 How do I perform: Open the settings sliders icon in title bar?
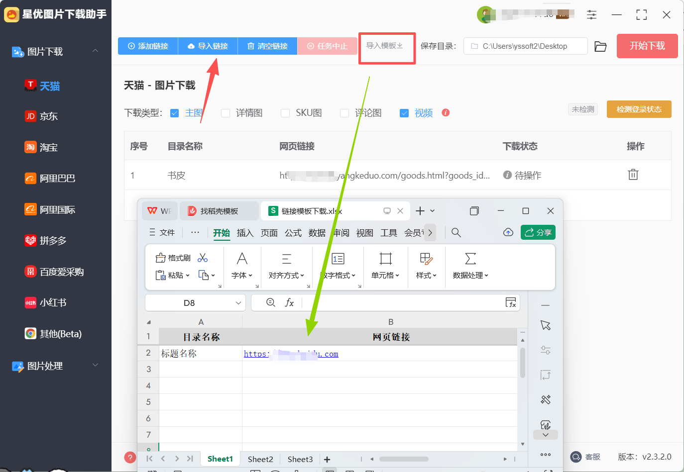tap(591, 15)
